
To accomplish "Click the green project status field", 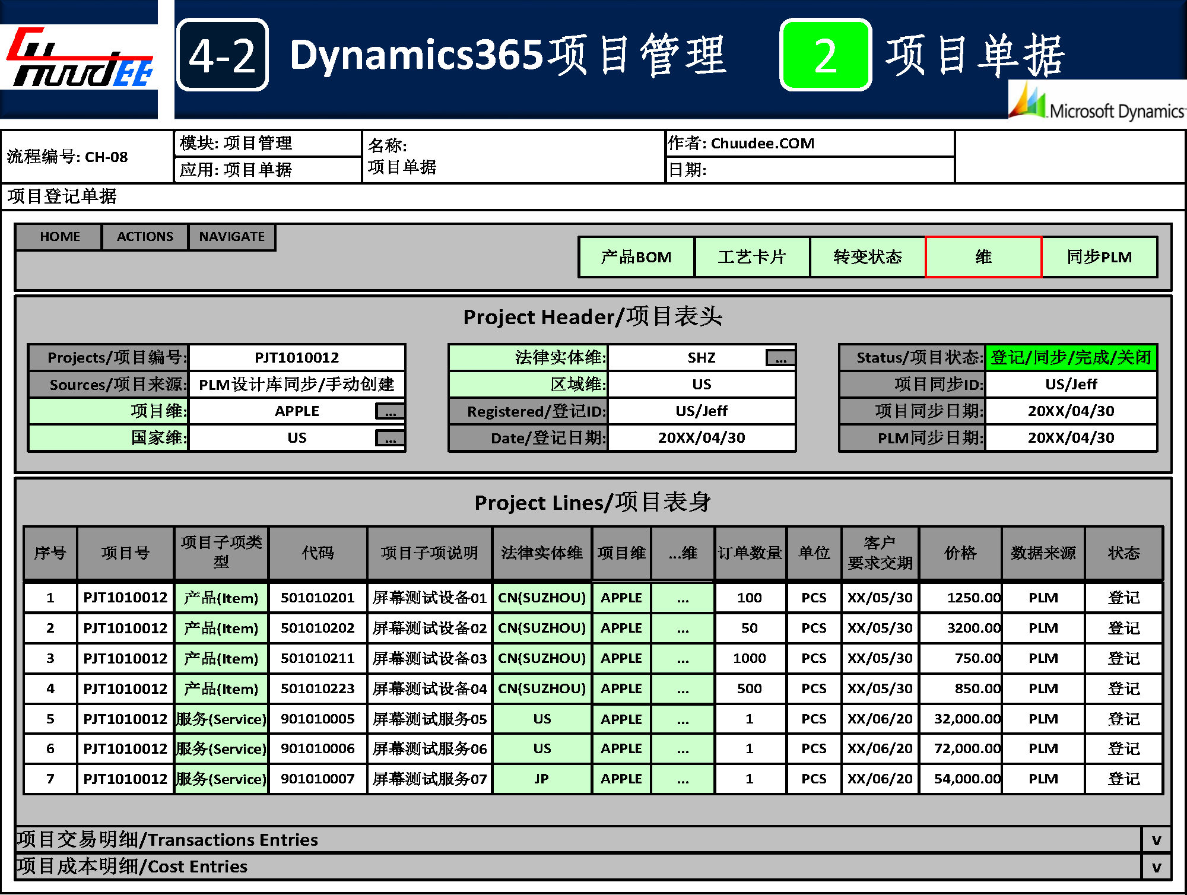I will (x=1070, y=358).
